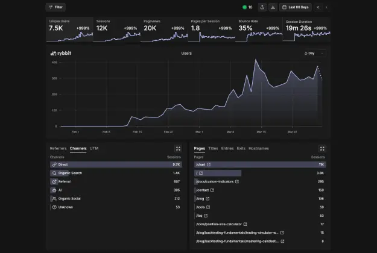Expand the Channels panel fullscreen icon
The width and height of the screenshot is (377, 253).
click(178, 149)
